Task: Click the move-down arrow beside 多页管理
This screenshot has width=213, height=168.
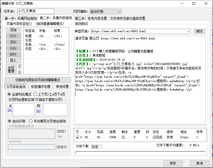Action: click(x=19, y=72)
